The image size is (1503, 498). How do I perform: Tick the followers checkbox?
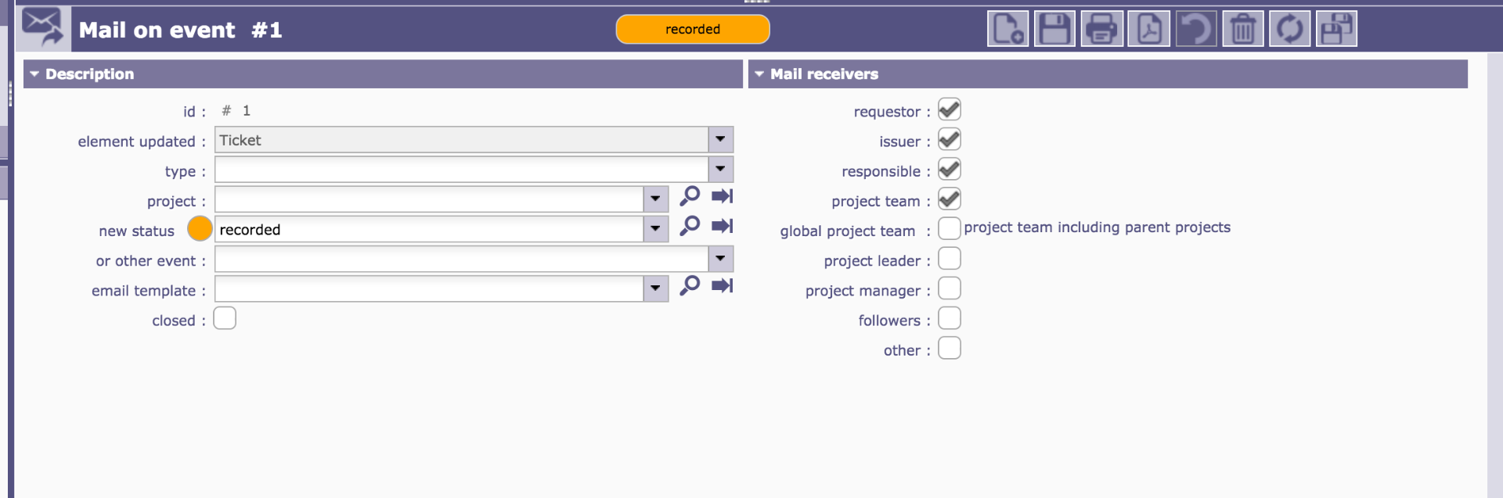949,318
